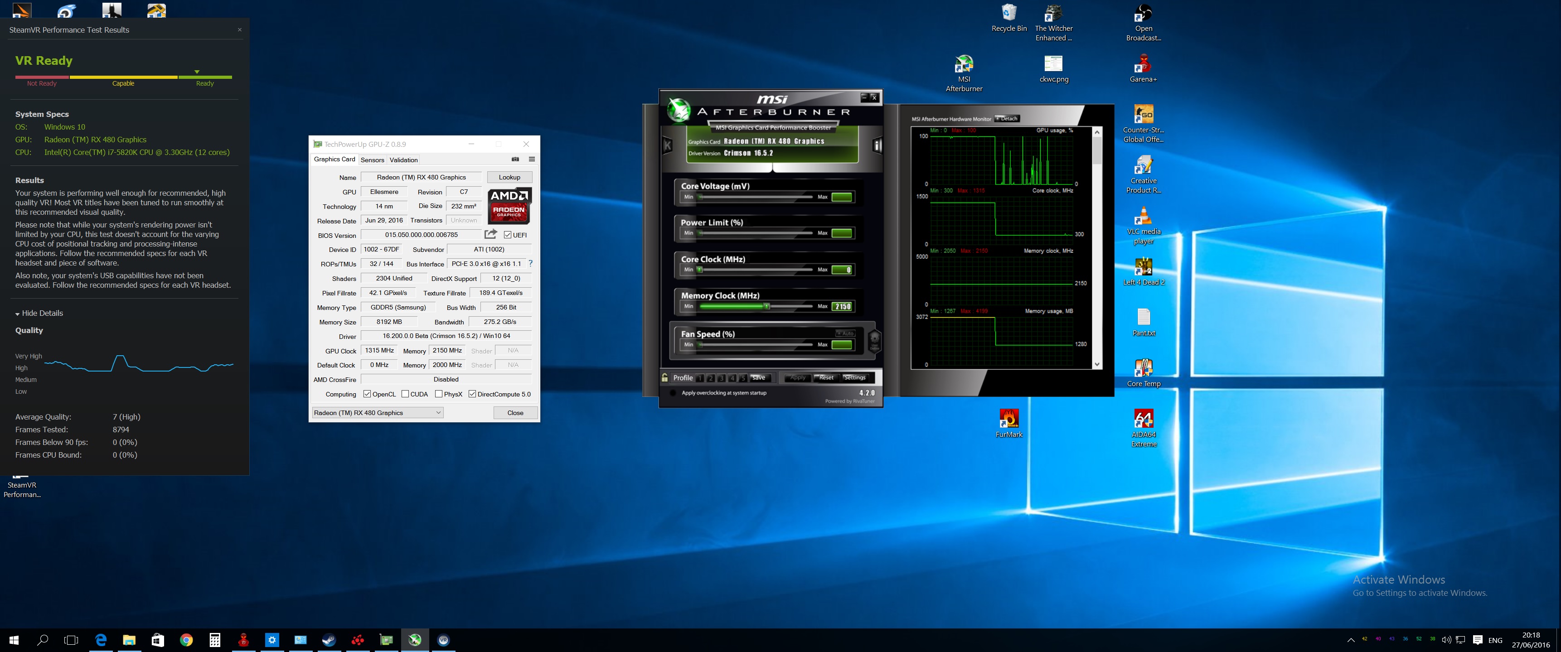Click the Core Clock slider handle
The height and width of the screenshot is (652, 1561).
click(x=700, y=270)
